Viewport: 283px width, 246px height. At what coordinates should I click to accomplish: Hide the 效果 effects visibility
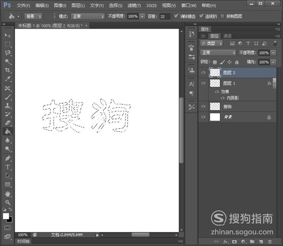(x=217, y=92)
